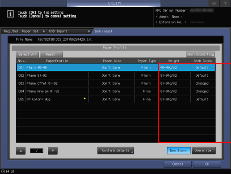Select the Overwrite mode
Screen dimensions: 231x174
(x=204, y=150)
